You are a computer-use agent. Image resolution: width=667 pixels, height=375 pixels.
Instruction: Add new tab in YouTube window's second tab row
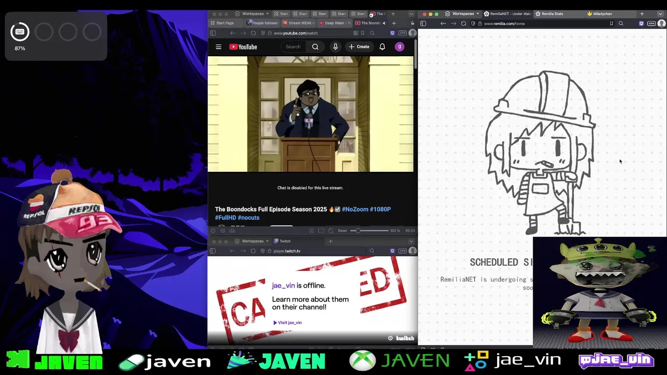pyautogui.click(x=394, y=23)
